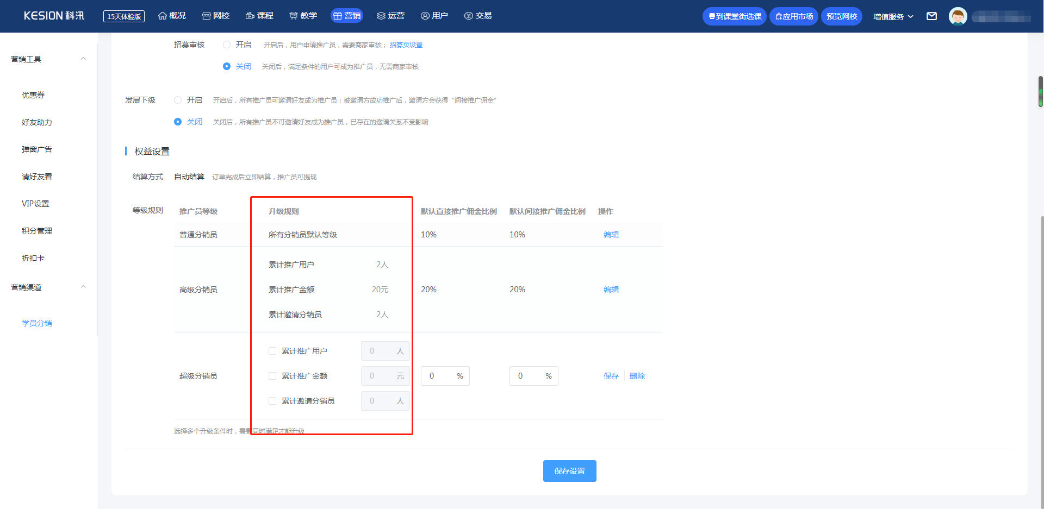Click the user avatar icon
1044x509 pixels.
click(958, 16)
